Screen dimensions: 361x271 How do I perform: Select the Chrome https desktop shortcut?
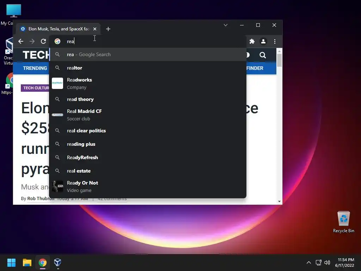click(x=7, y=83)
